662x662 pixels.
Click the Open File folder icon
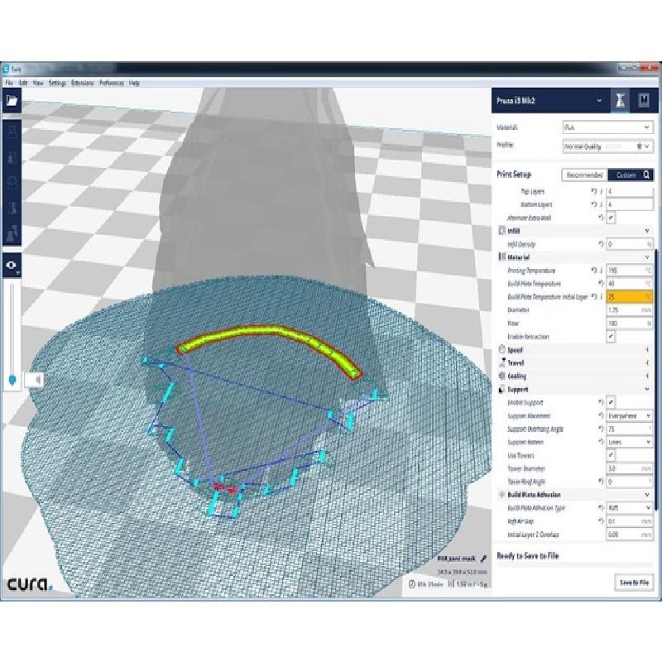pos(12,100)
